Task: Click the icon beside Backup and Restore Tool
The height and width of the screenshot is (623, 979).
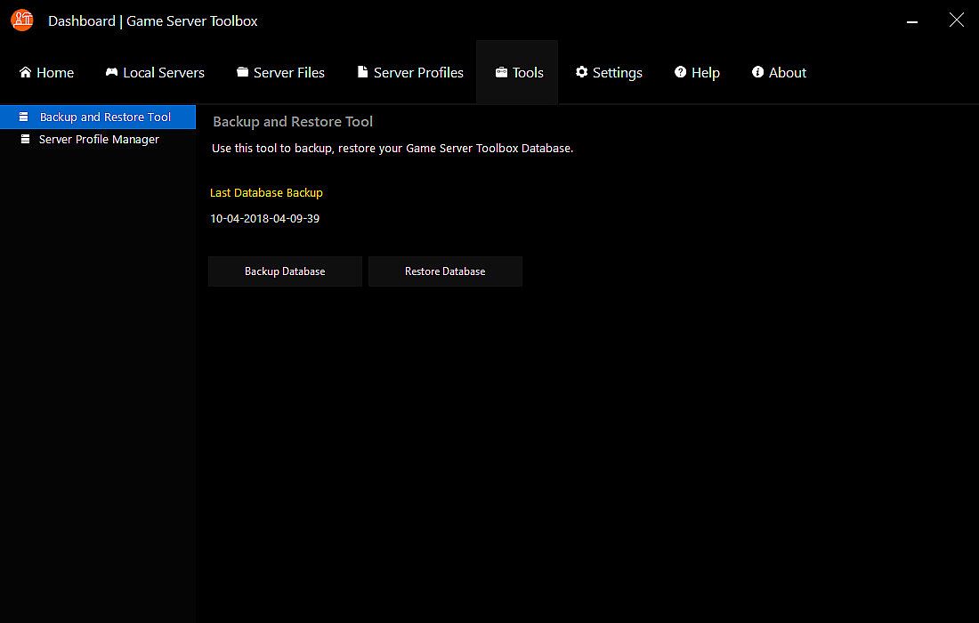Action: (23, 117)
